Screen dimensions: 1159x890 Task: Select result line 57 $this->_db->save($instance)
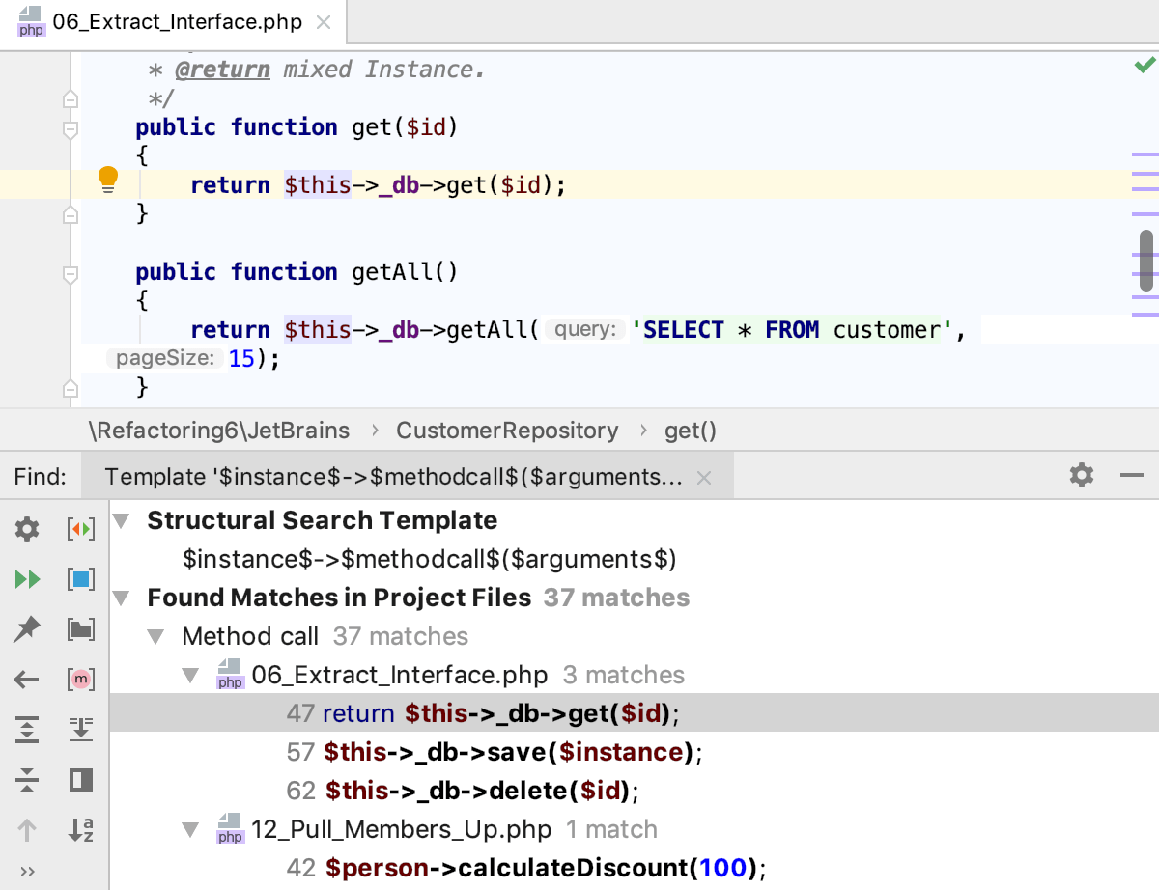click(635, 752)
